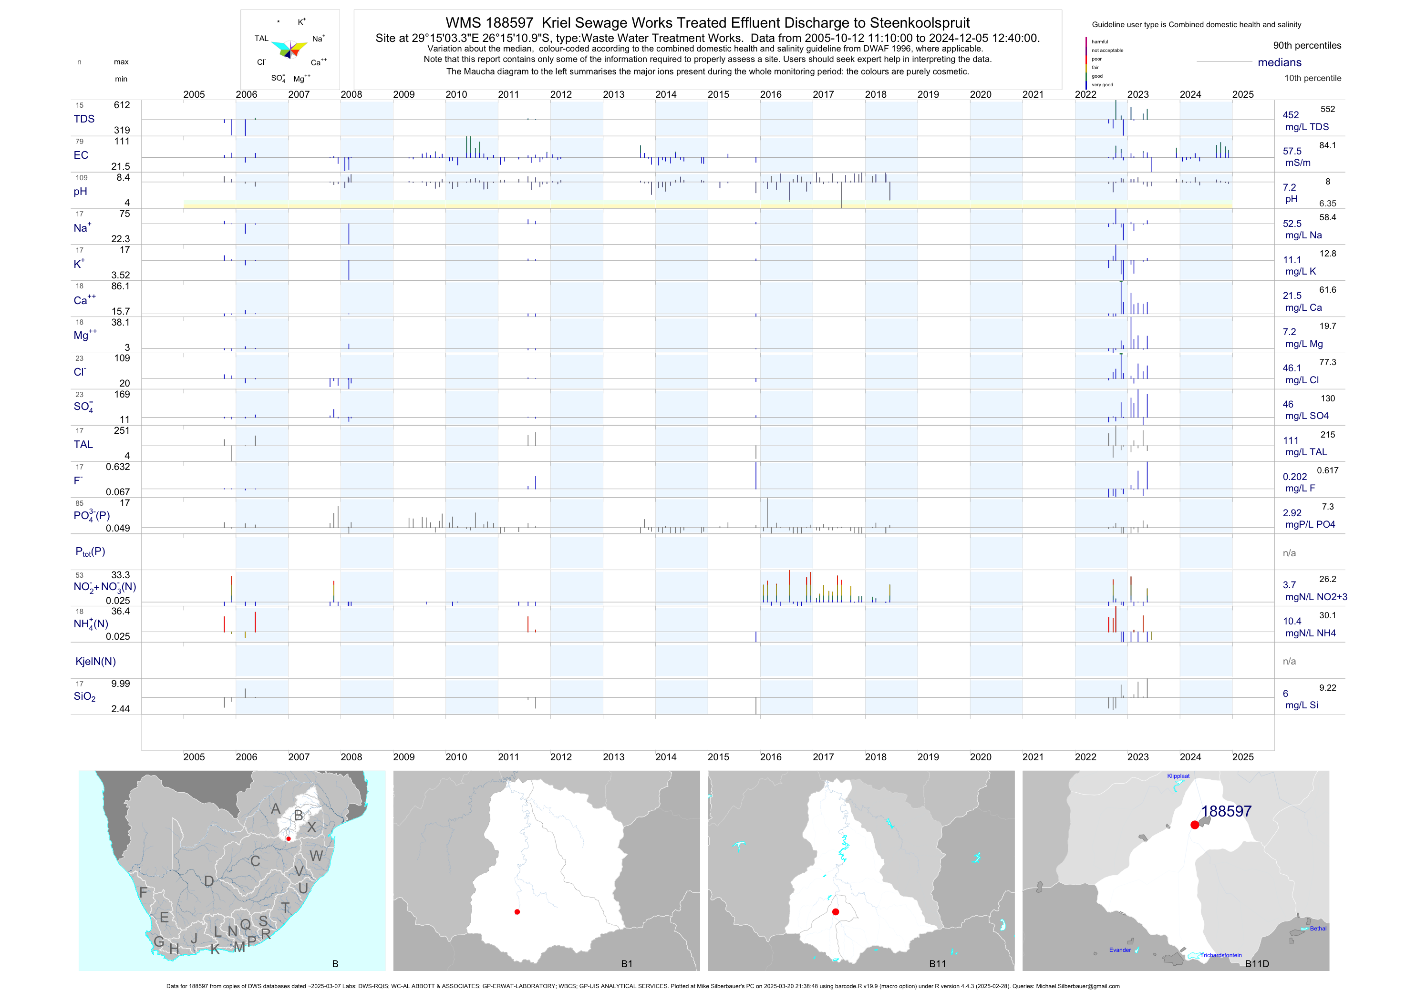The width and height of the screenshot is (1416, 1001).
Task: Select the TDS parameter row label
Action: click(x=84, y=119)
